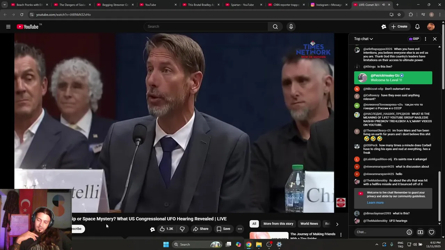Open Super Chat dollar icon
Screen dimensions: 445x250
[x=420, y=232]
